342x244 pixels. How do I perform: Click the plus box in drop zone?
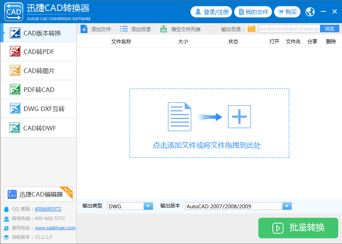point(239,117)
